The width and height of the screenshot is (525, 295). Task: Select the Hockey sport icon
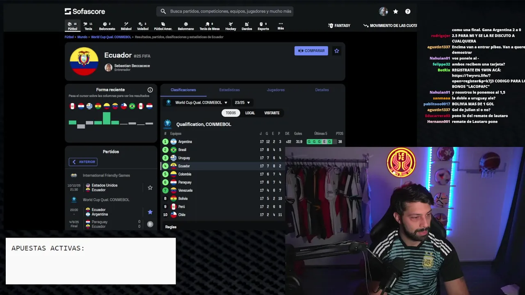tap(231, 26)
